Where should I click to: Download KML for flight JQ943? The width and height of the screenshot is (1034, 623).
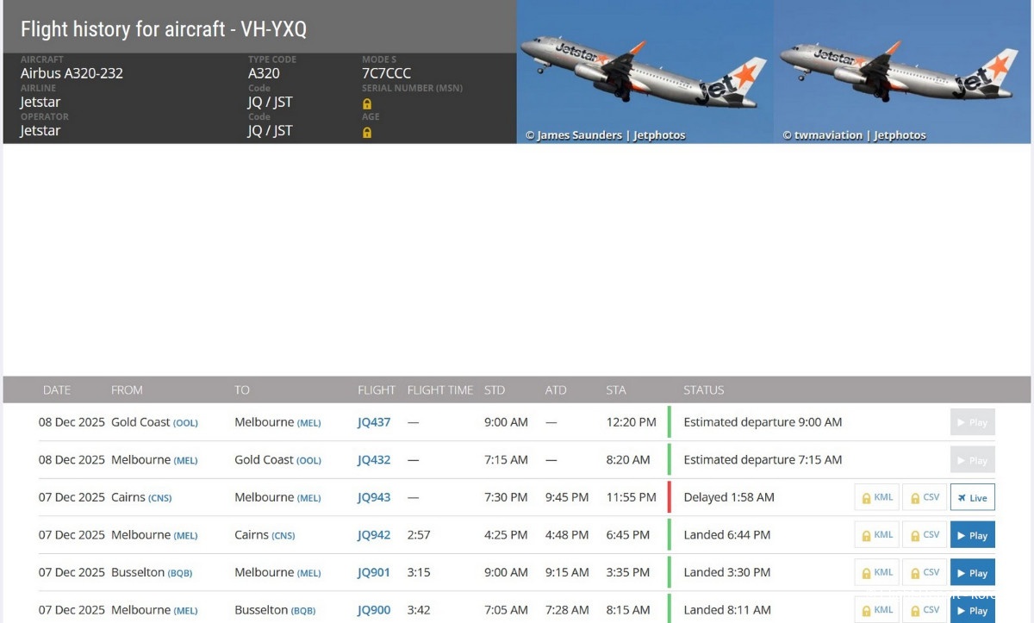point(877,497)
